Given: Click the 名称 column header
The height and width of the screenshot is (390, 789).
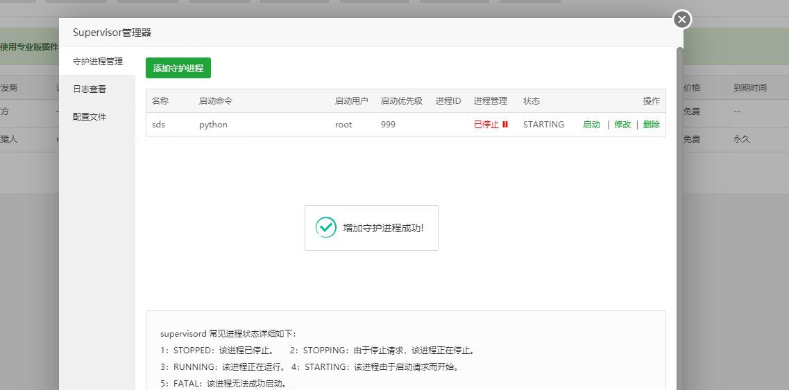Looking at the screenshot, I should (160, 101).
